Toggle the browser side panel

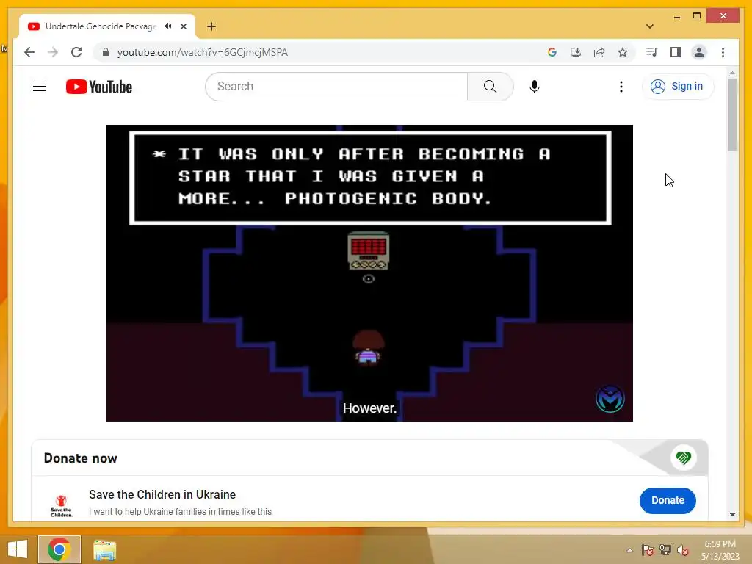[x=676, y=52]
